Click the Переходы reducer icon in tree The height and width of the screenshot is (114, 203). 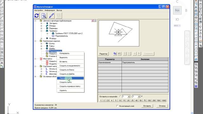point(47,28)
